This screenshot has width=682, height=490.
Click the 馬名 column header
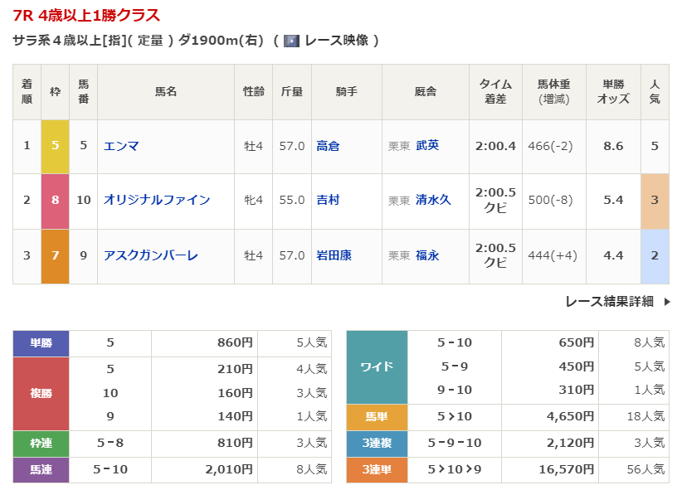click(165, 92)
